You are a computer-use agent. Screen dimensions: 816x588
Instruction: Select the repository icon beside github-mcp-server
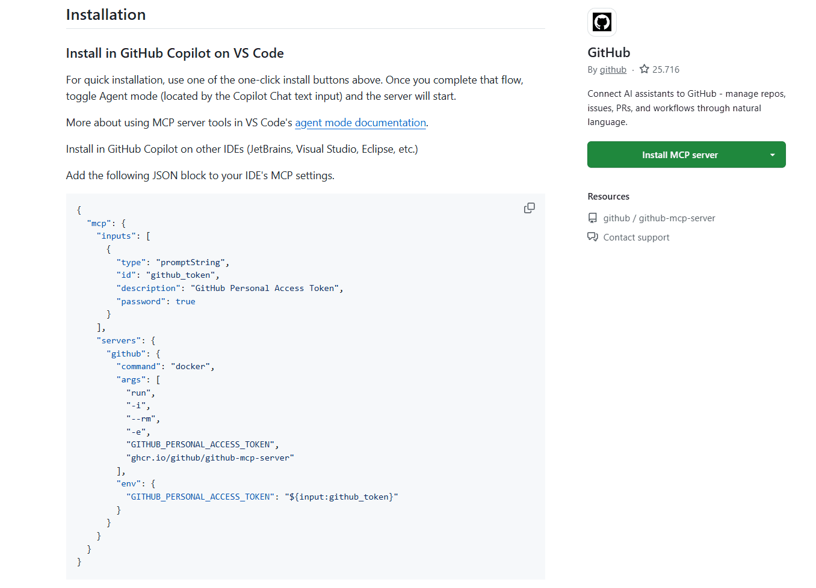click(x=593, y=218)
